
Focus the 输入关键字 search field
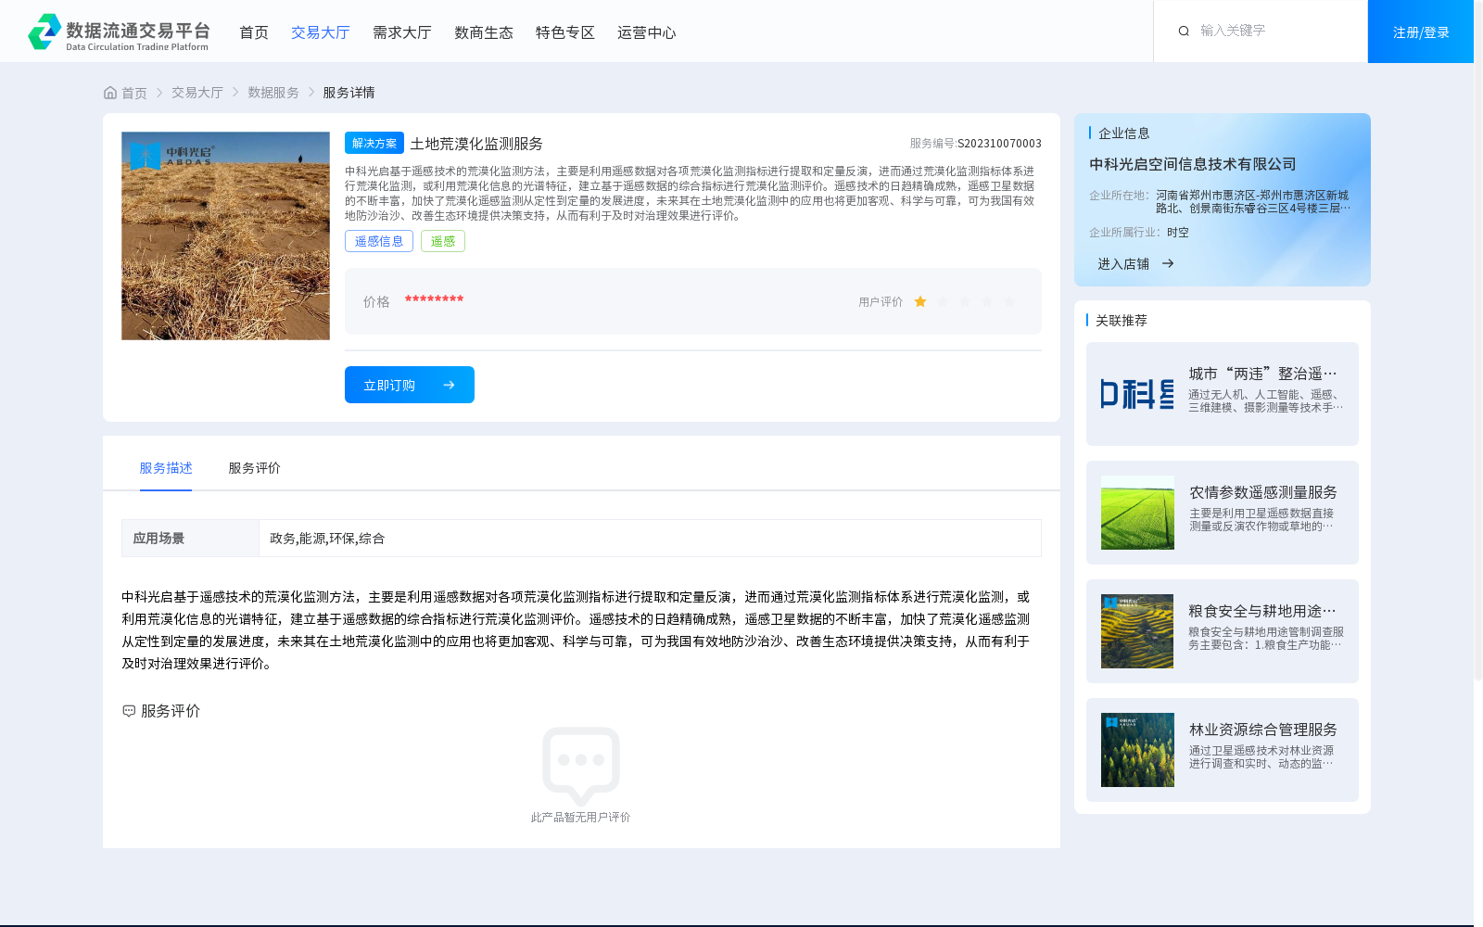tap(1274, 31)
